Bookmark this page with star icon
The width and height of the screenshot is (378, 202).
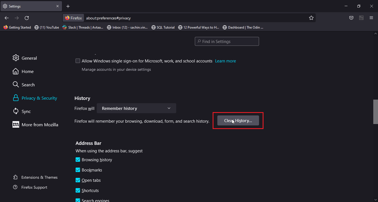[x=311, y=18]
